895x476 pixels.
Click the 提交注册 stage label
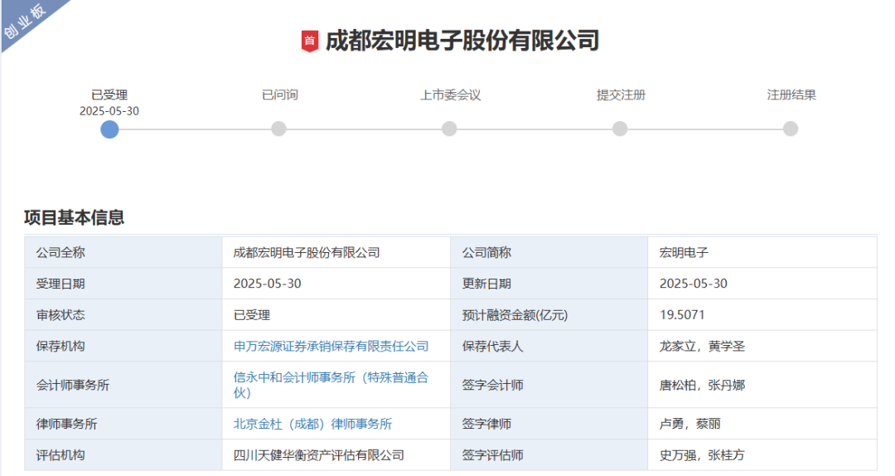pyautogui.click(x=621, y=95)
